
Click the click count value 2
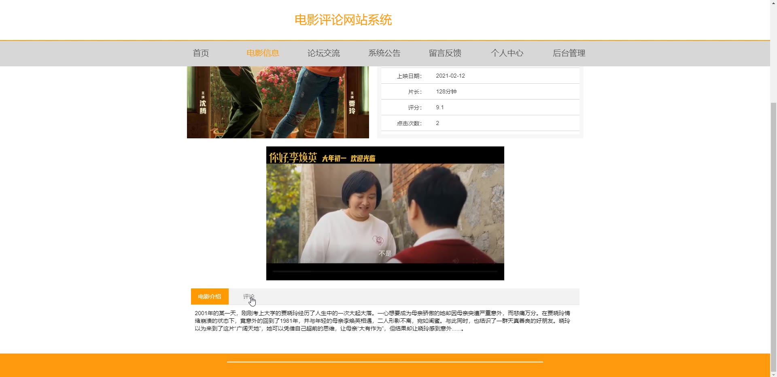point(437,123)
